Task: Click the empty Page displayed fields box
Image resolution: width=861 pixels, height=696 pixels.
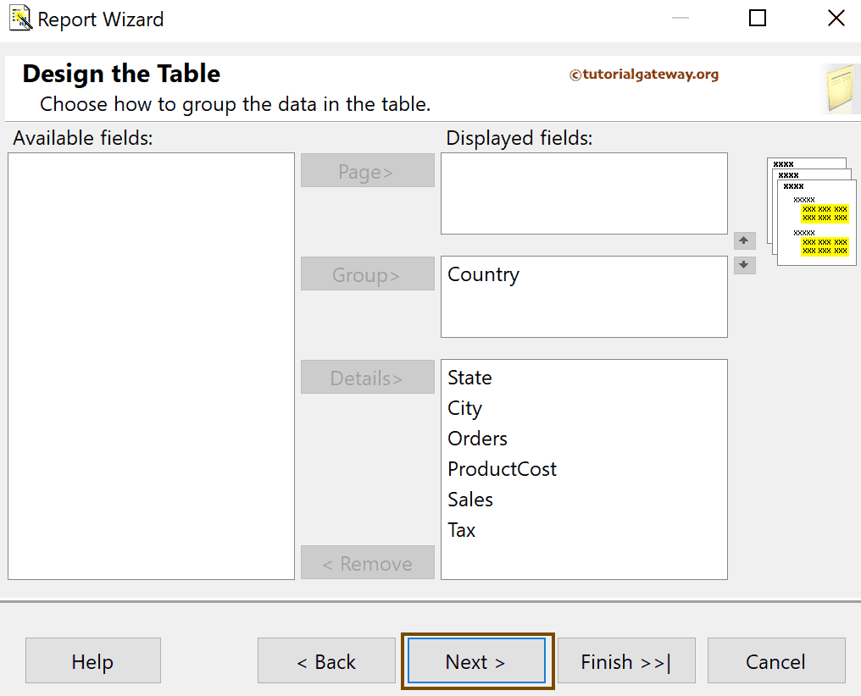Action: point(583,193)
